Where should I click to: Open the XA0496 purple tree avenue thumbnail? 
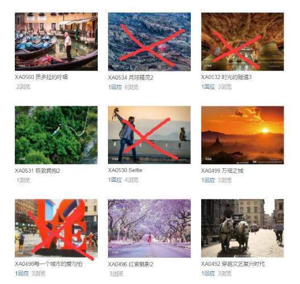[149, 228]
